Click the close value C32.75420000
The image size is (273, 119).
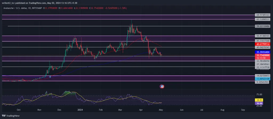97,8
